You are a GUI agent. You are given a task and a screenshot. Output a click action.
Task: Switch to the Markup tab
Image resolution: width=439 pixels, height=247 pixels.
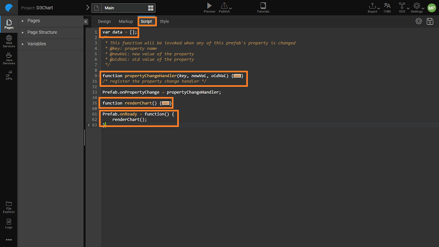pyautogui.click(x=126, y=21)
